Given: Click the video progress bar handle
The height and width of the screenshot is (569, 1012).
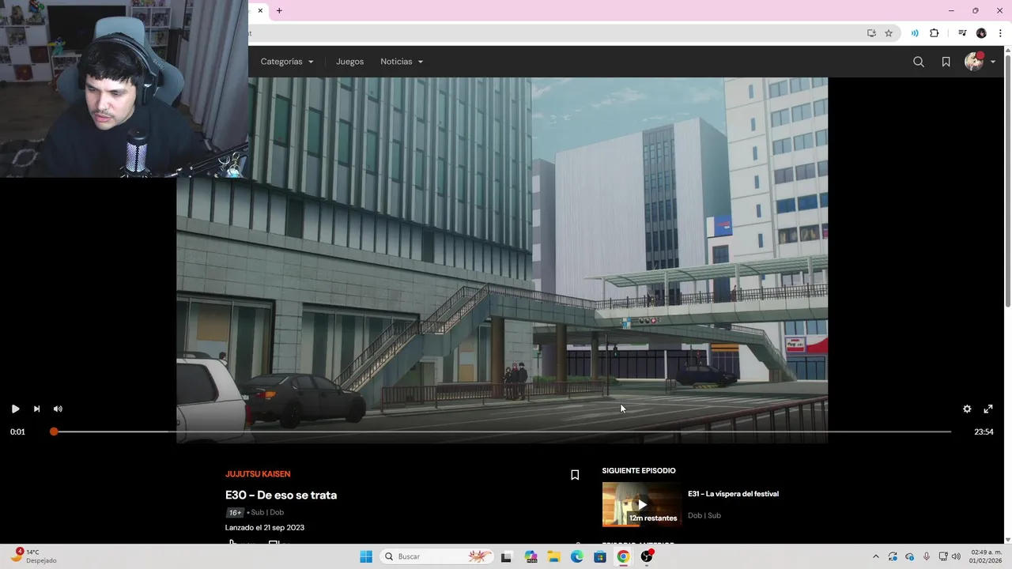Looking at the screenshot, I should click(x=54, y=431).
